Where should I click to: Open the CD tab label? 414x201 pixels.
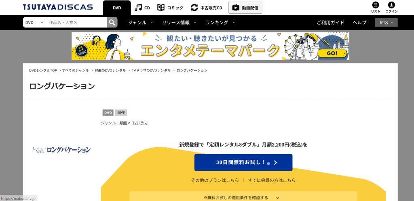coord(147,8)
